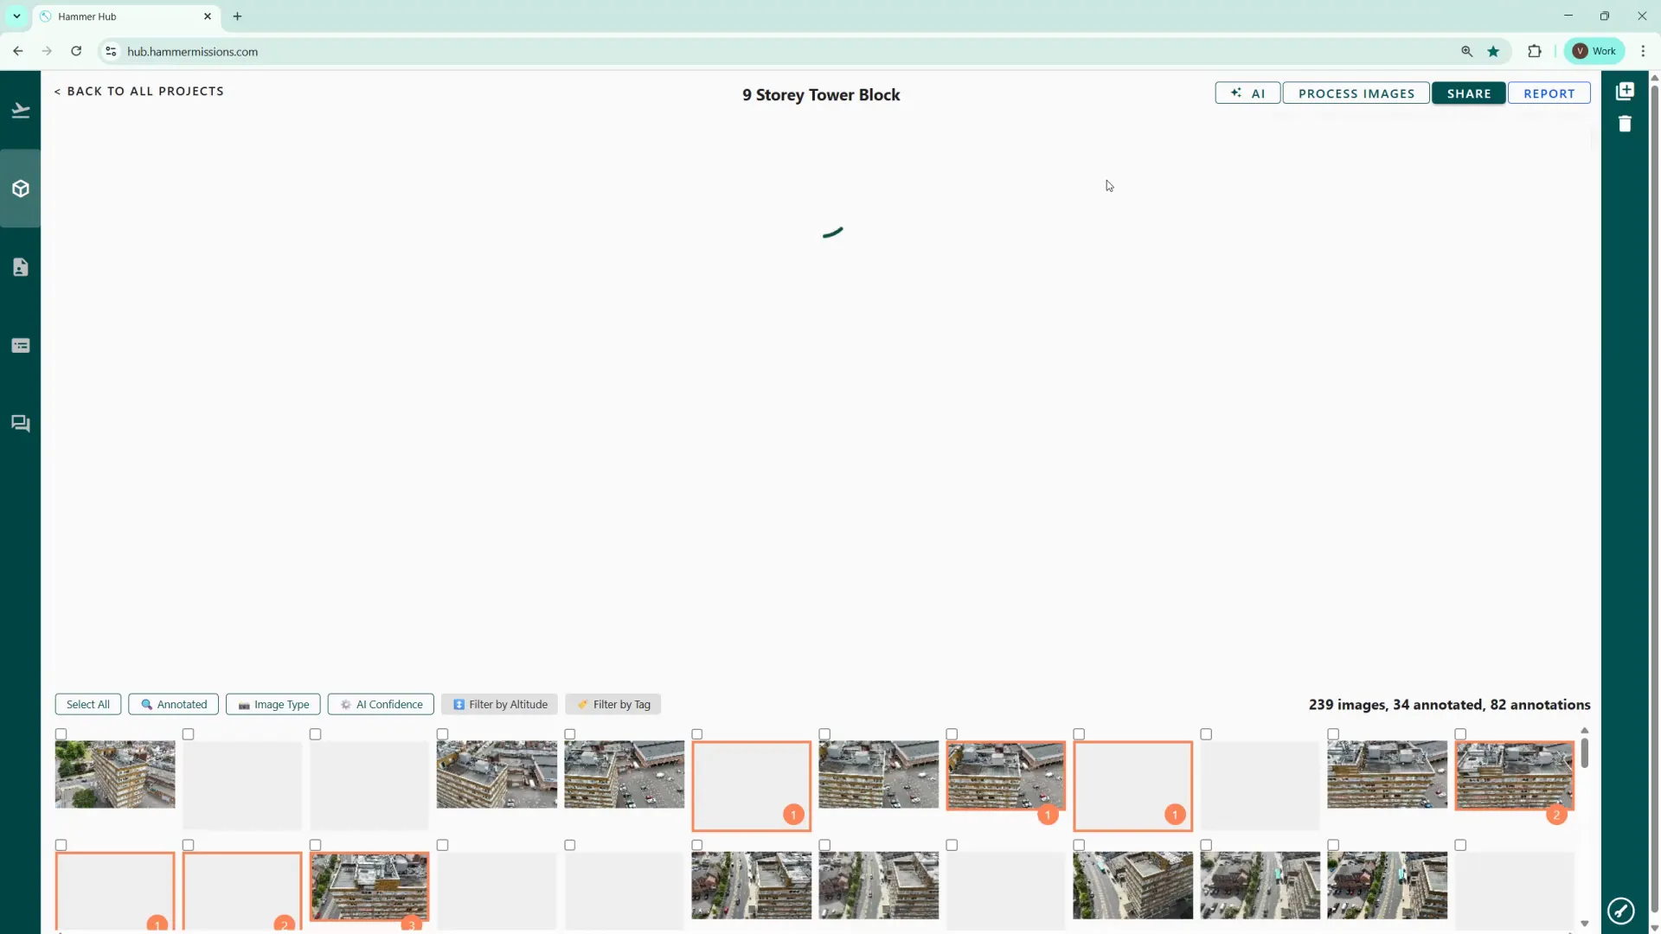This screenshot has height=934, width=1661.
Task: Select the 3D cube projects sidebar icon
Action: click(x=21, y=189)
